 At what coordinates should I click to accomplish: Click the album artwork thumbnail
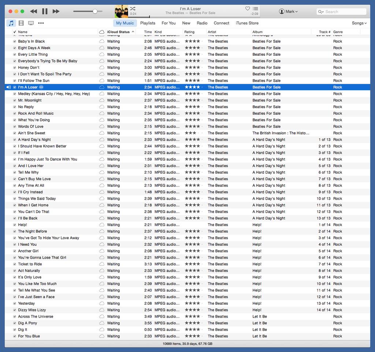click(121, 11)
